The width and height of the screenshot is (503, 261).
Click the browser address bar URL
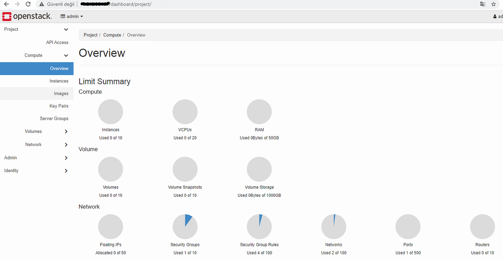(116, 4)
